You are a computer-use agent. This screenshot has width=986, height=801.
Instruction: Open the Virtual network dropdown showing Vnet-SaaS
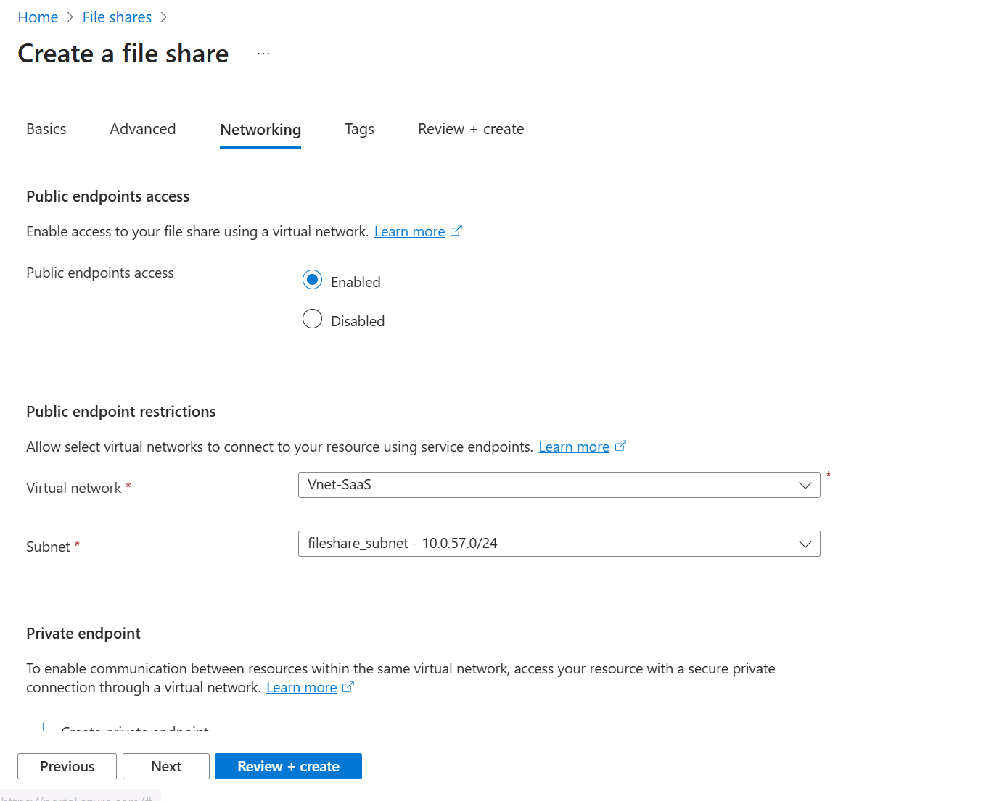pos(559,485)
